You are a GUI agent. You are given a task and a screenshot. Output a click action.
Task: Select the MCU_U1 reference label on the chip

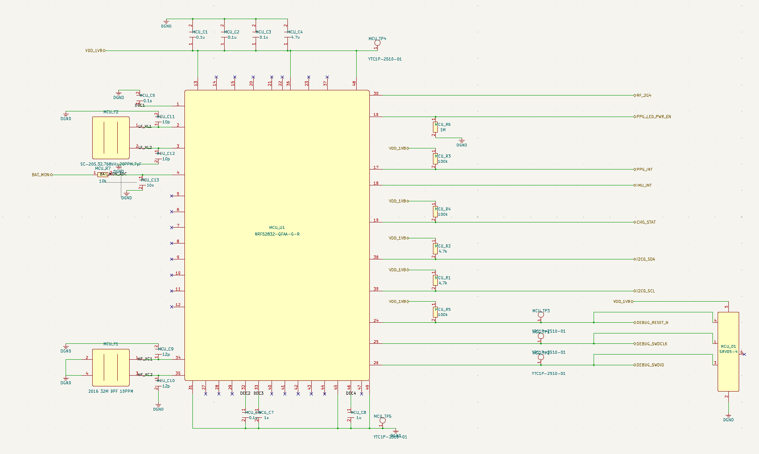point(277,228)
